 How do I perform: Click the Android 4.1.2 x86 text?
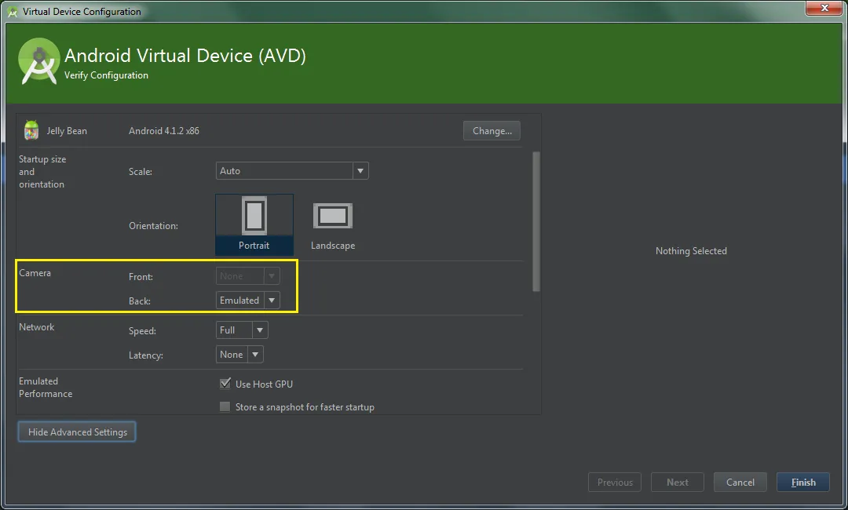click(x=164, y=131)
